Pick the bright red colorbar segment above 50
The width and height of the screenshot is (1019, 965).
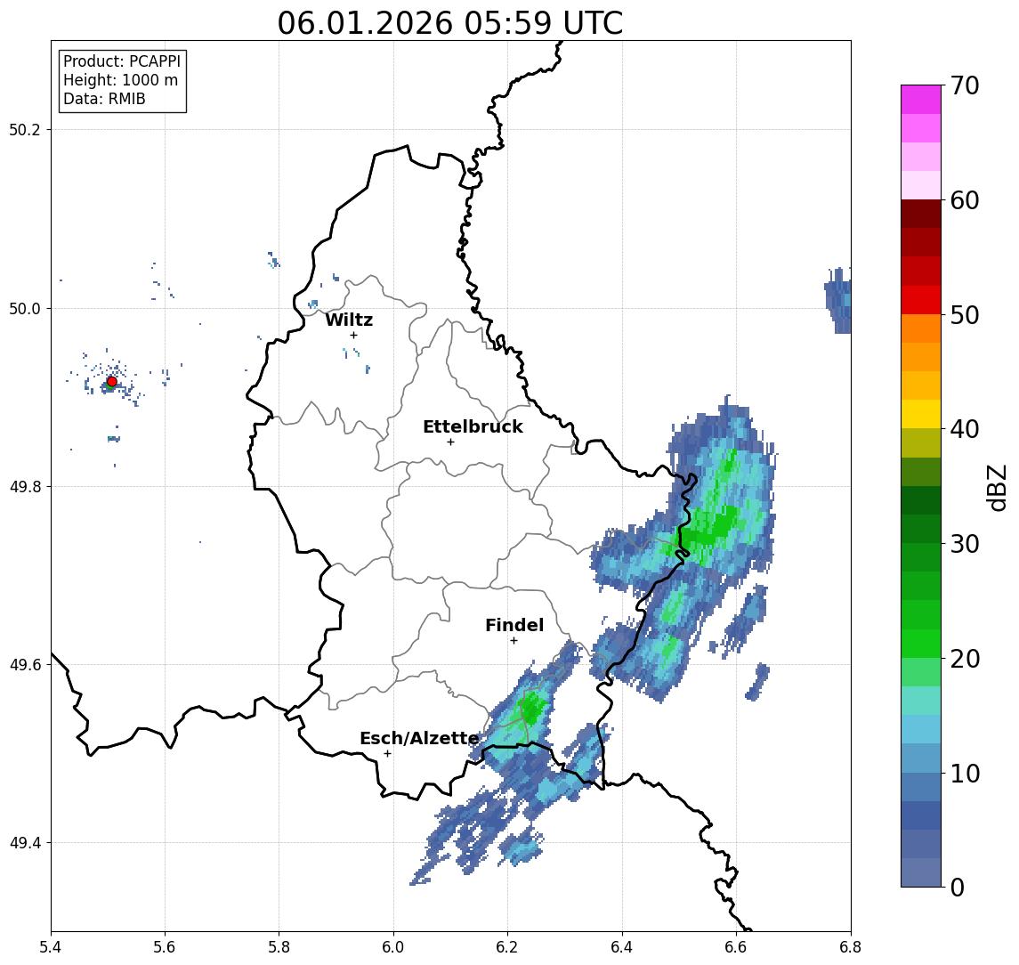[921, 300]
